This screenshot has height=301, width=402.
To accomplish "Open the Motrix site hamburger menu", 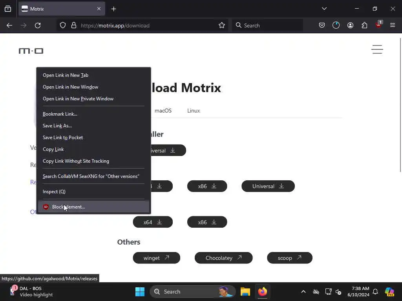I will 377,49.
